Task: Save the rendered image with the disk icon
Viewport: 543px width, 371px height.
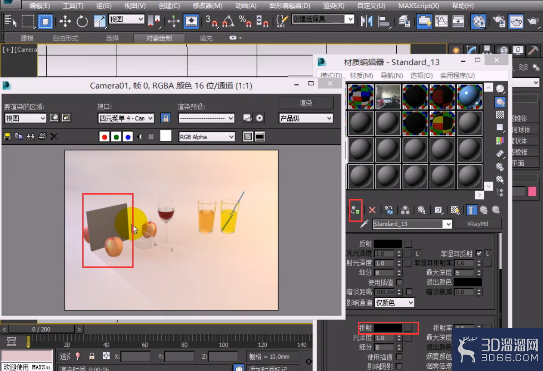Action: click(x=7, y=137)
